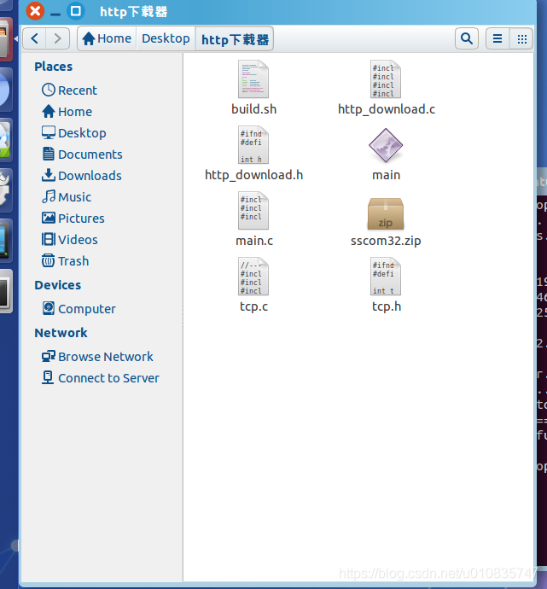Open the search magnifier button
The width and height of the screenshot is (547, 589).
tap(466, 38)
